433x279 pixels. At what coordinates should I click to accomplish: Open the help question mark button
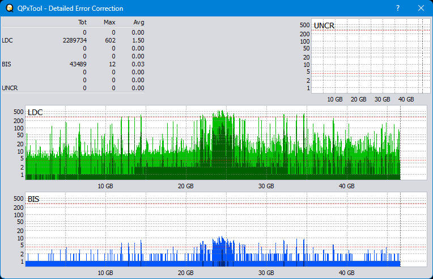click(x=398, y=9)
